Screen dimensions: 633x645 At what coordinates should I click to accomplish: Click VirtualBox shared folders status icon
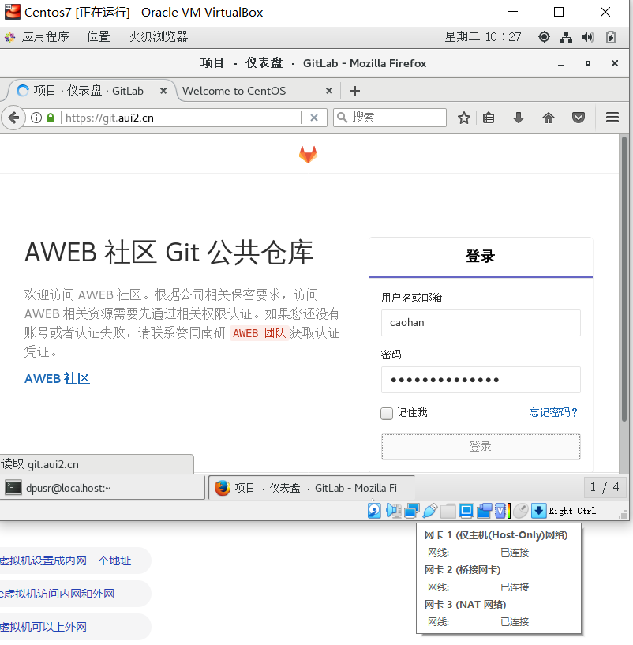448,511
